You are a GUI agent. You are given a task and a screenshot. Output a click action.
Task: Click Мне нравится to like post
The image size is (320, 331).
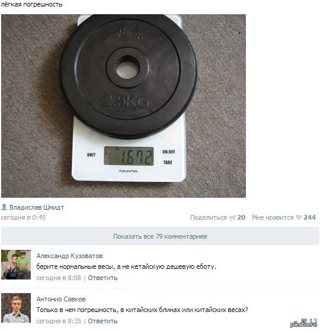coord(273,217)
